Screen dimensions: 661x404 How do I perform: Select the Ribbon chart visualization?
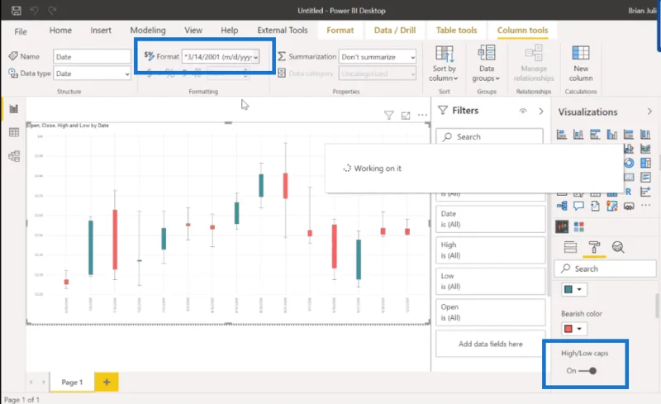(x=645, y=149)
